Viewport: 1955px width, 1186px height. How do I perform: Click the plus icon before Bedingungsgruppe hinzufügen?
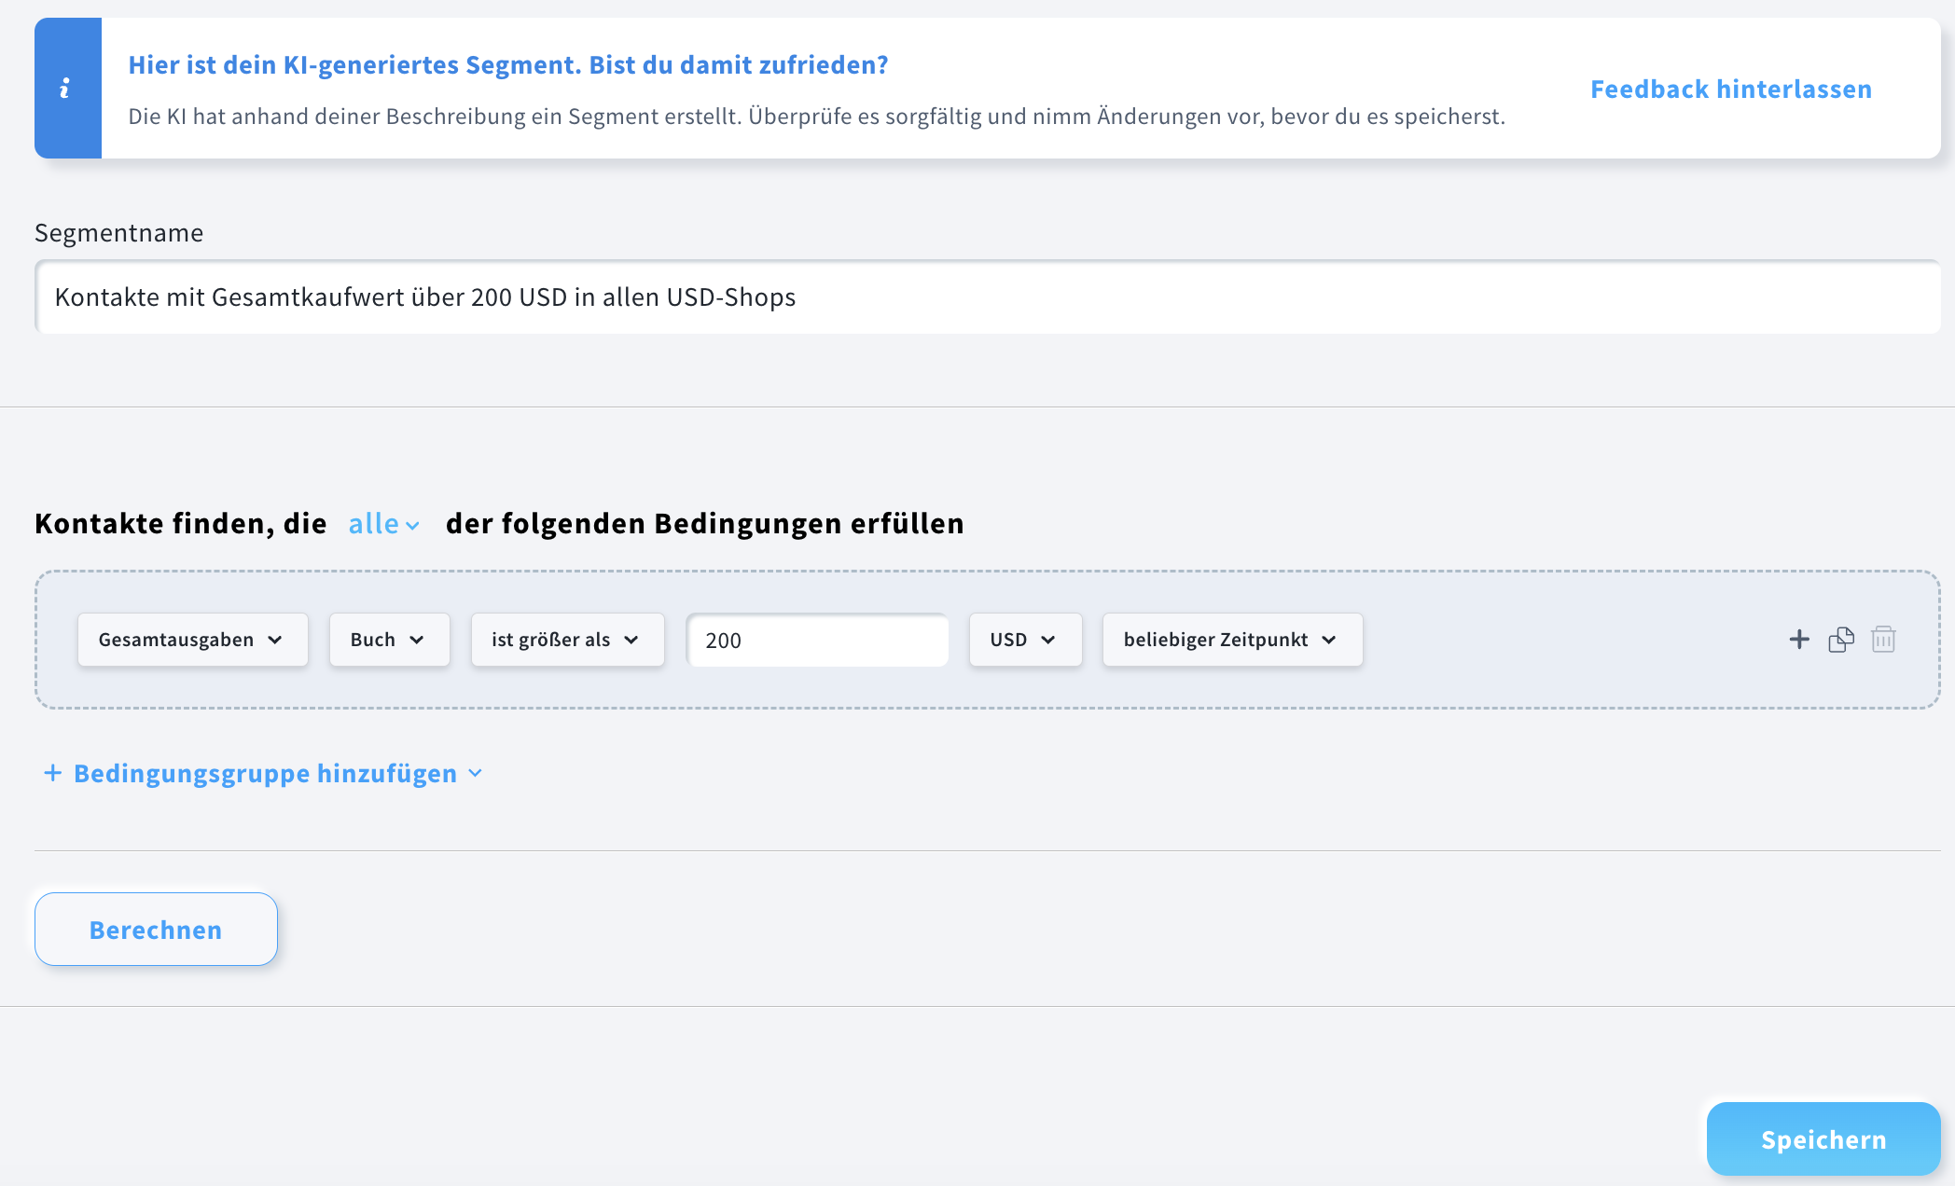[x=52, y=772]
